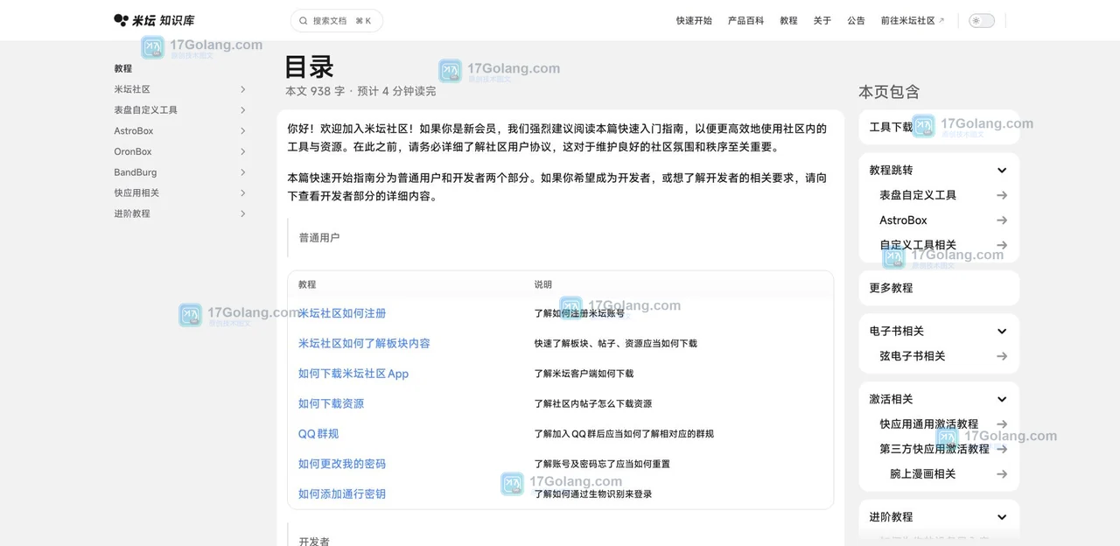Expand 表盘自定义工具 sidebar chevron
This screenshot has width=1120, height=546.
243,110
